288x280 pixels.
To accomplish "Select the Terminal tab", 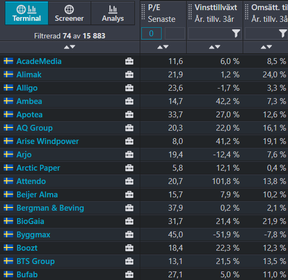I will pos(27,13).
